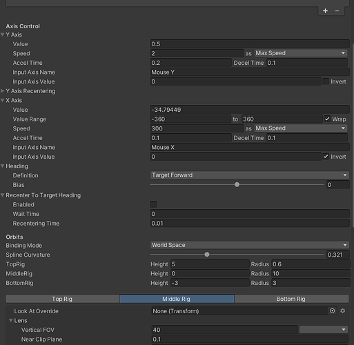Image resolution: width=354 pixels, height=345 pixels.
Task: Click the minus icon to remove list entry
Action: (337, 11)
